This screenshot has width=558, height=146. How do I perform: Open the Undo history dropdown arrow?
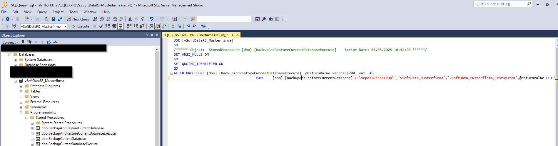pos(157,19)
